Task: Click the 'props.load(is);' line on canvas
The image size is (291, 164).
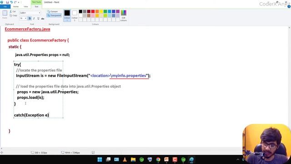Action: (x=30, y=97)
